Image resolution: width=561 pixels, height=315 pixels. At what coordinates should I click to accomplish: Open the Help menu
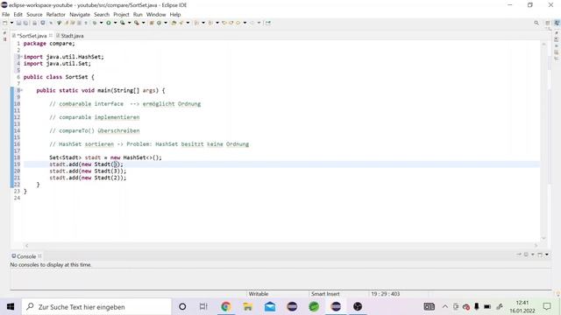pos(175,15)
